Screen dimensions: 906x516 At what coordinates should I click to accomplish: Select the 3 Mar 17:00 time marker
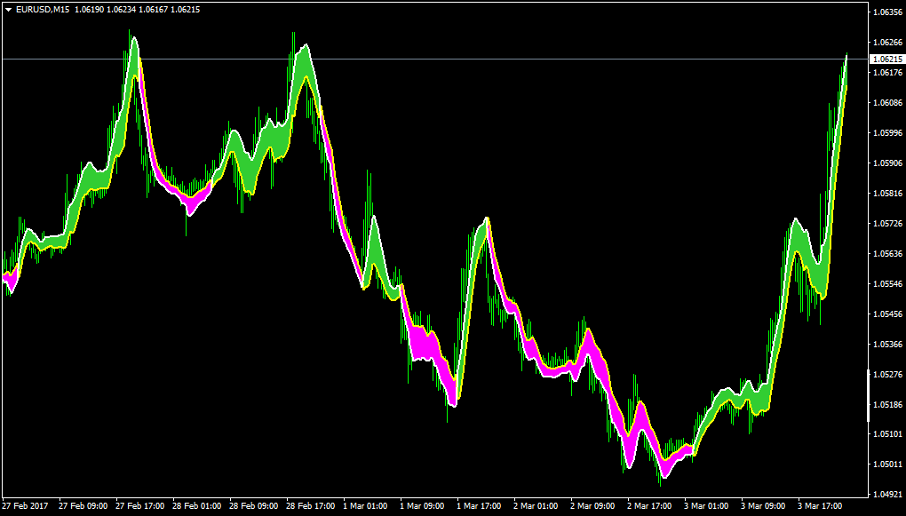820,506
